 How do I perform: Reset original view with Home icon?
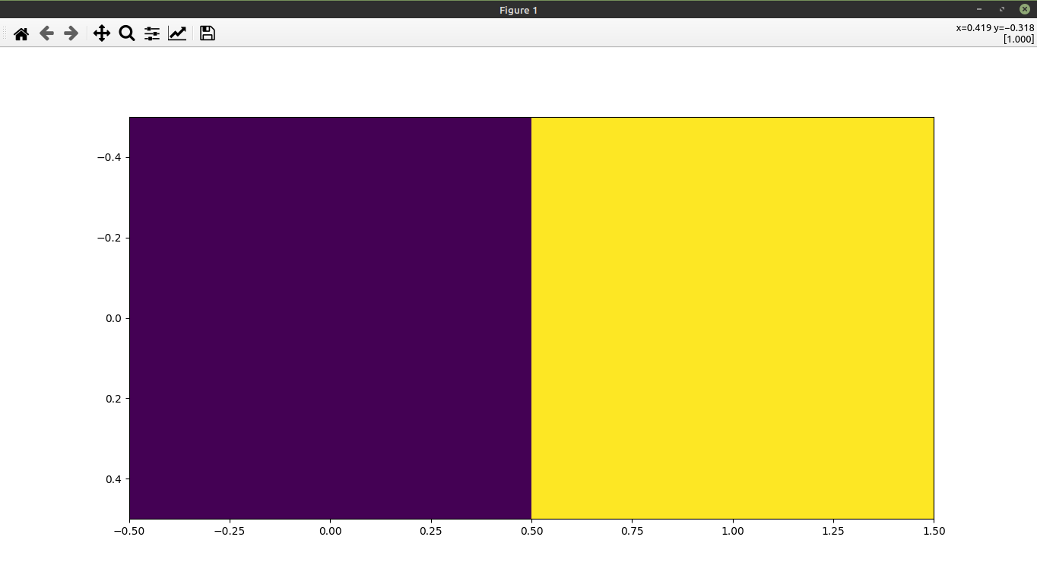pos(21,33)
